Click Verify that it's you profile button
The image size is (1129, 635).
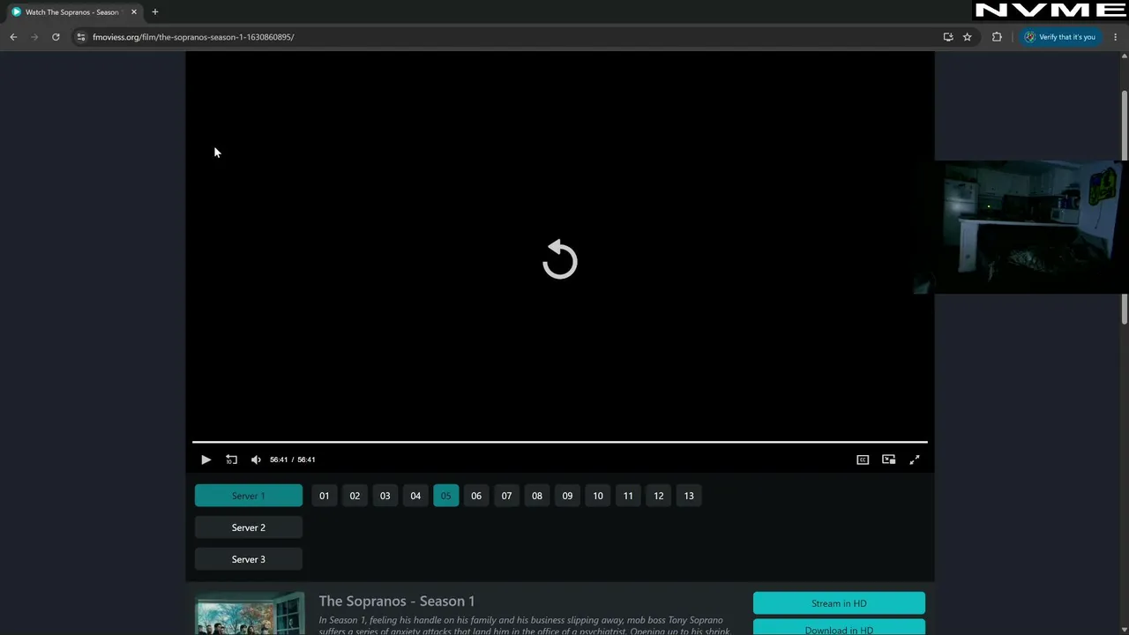1060,37
